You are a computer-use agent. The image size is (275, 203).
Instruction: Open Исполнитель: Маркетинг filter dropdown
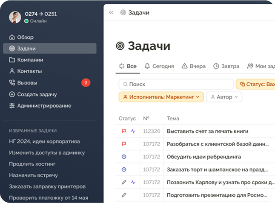(161, 97)
